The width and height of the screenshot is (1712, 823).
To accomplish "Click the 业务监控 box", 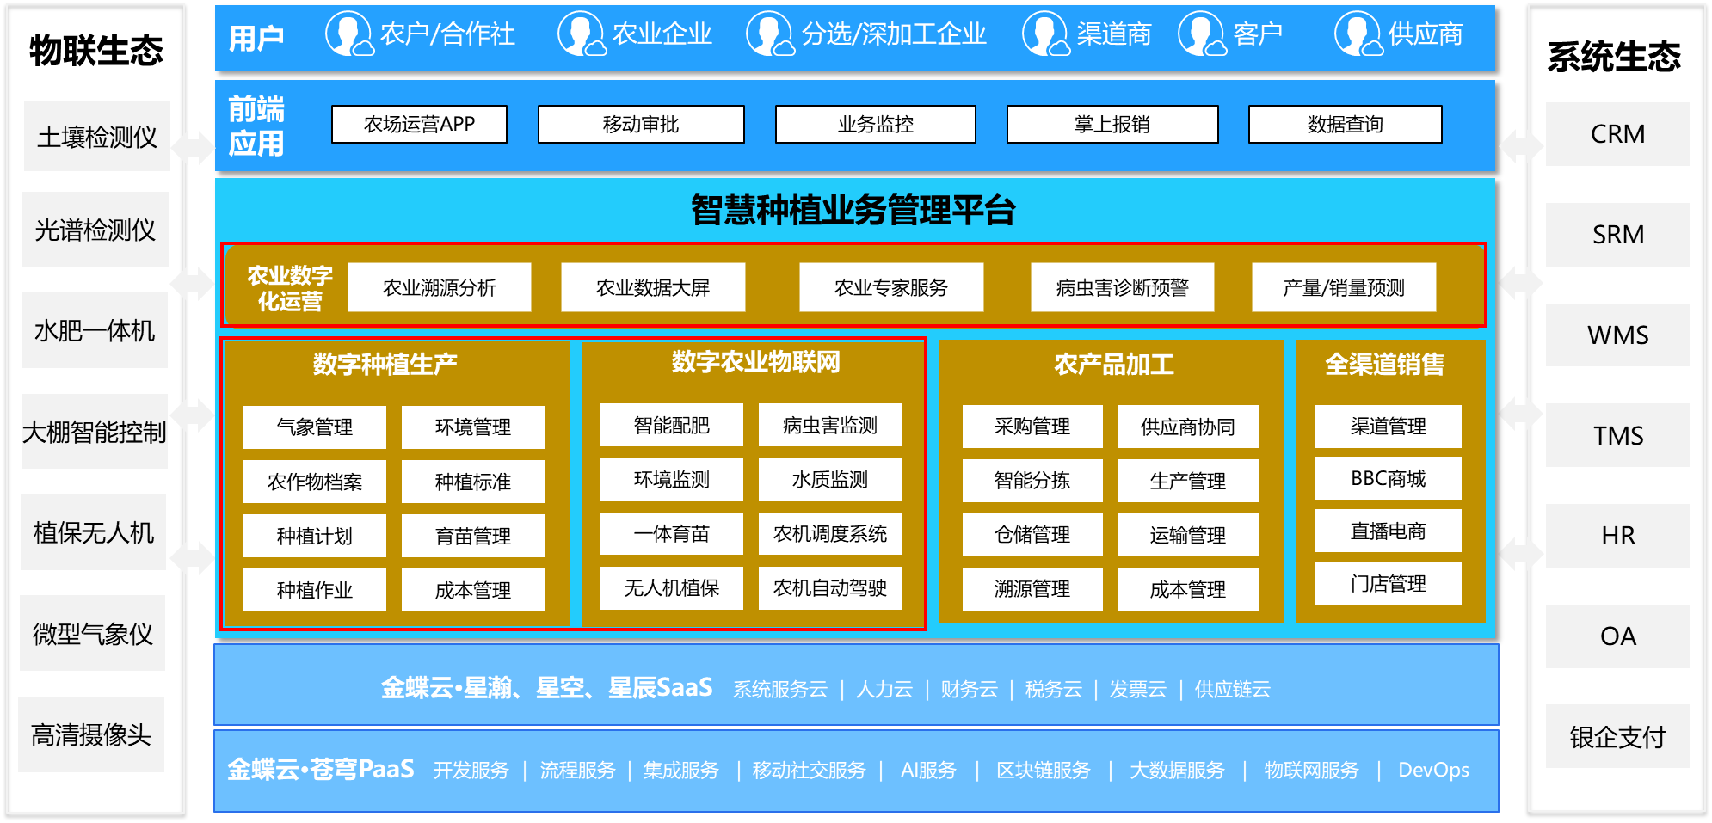I will (x=876, y=125).
